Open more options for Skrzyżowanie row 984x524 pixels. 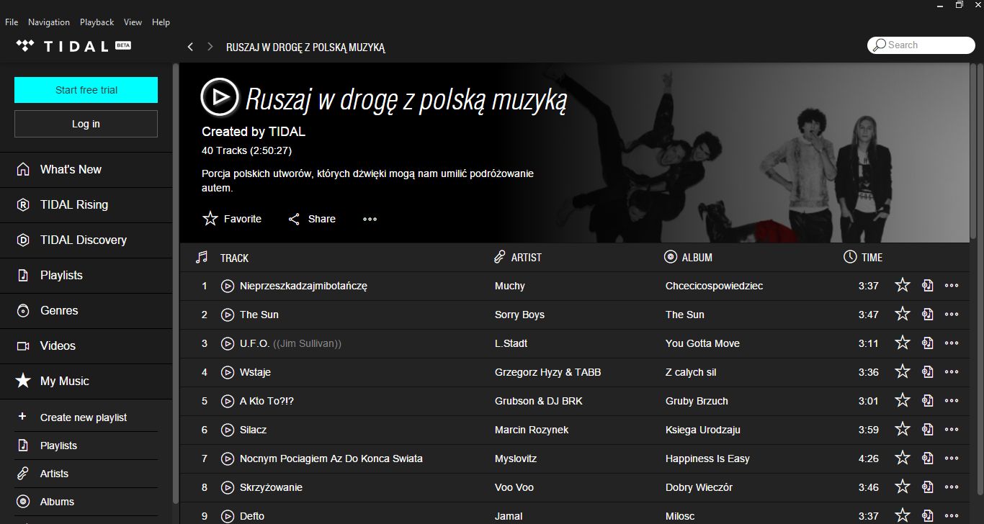[952, 487]
